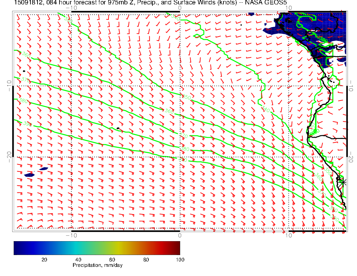Click the 380 contour label near left edge

coord(23,101)
